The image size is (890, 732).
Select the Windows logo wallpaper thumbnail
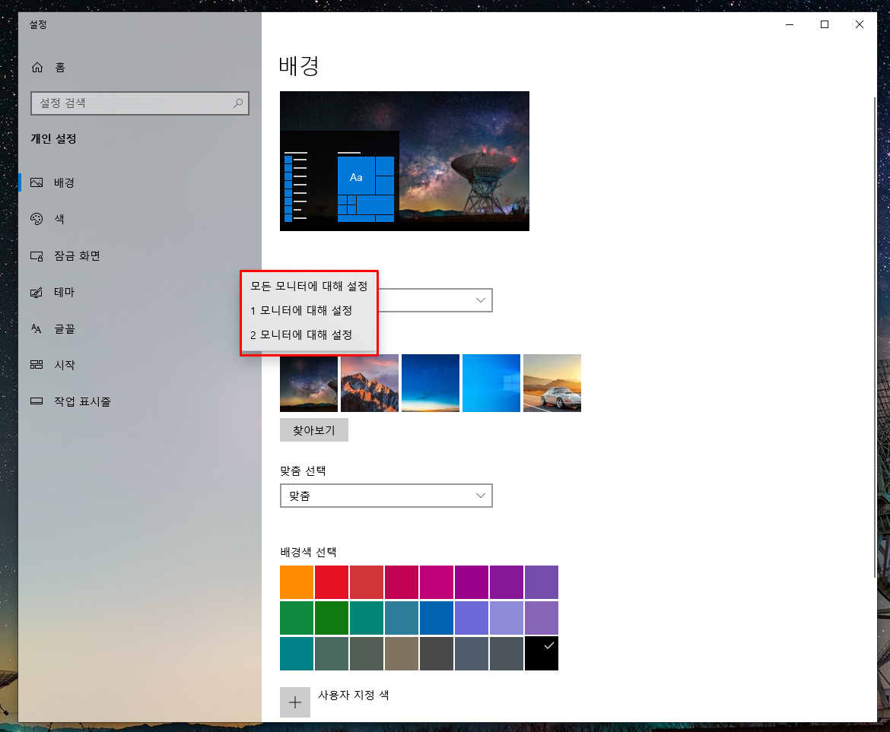[491, 383]
